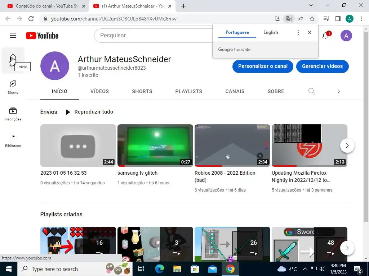Switch to the SHORTS channel tab

click(142, 91)
